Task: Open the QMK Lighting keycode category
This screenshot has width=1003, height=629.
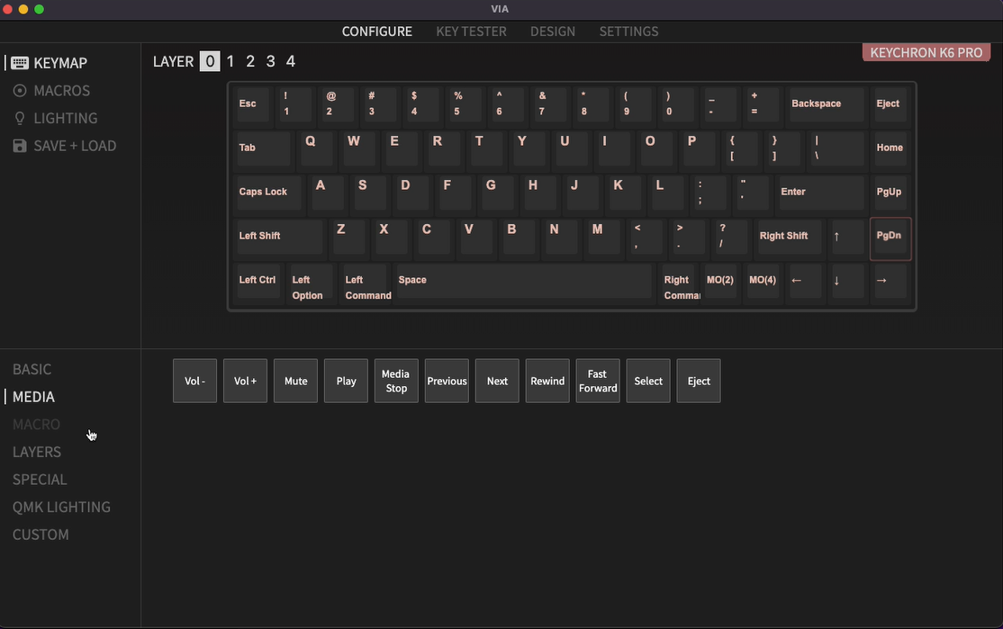Action: (x=61, y=507)
